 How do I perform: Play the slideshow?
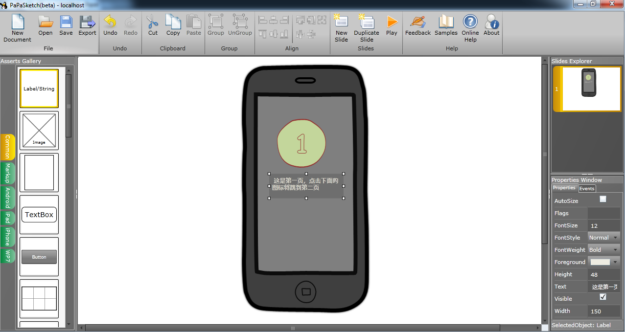pos(392,25)
